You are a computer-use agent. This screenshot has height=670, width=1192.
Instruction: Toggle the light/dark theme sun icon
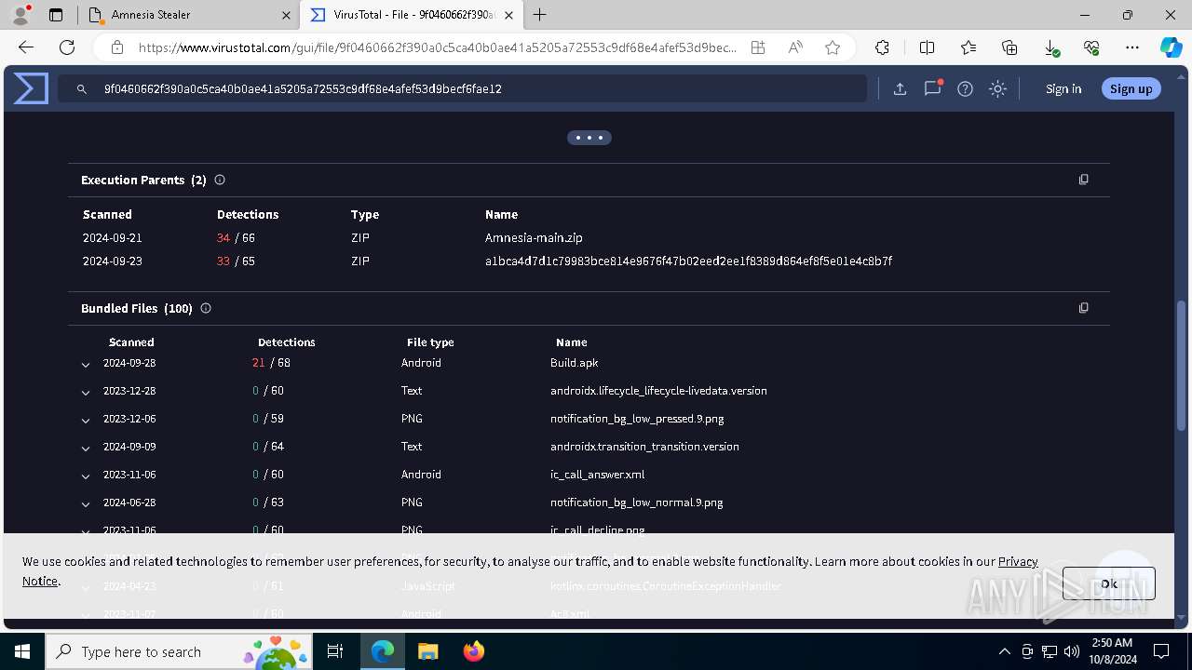pyautogui.click(x=998, y=89)
